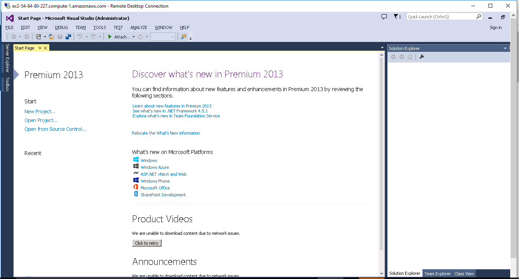519x279 pixels.
Task: Open the feedback speech bubble icon
Action: [x=384, y=17]
